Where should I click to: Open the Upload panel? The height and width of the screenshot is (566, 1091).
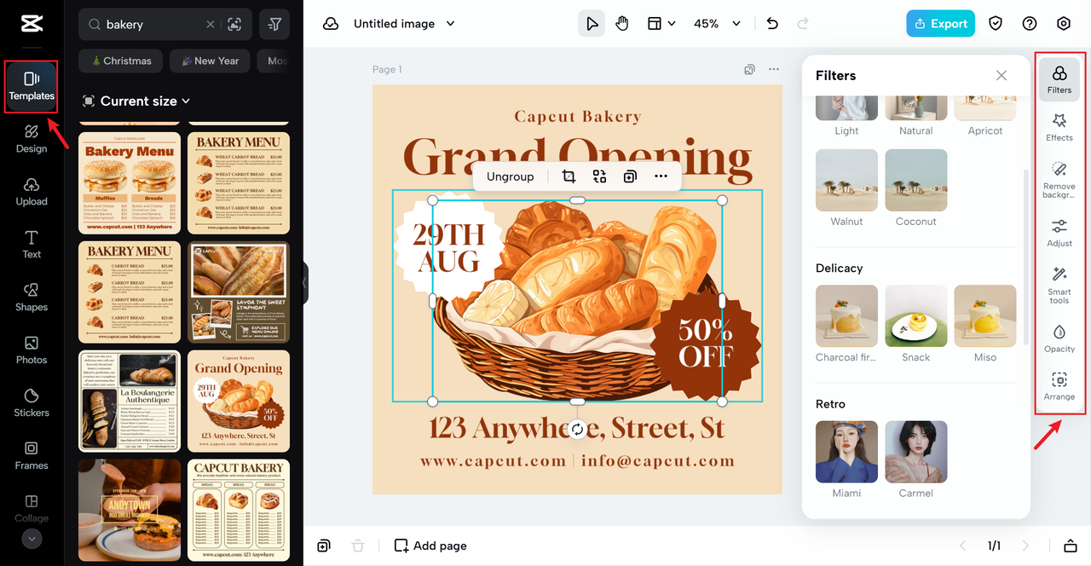32,191
